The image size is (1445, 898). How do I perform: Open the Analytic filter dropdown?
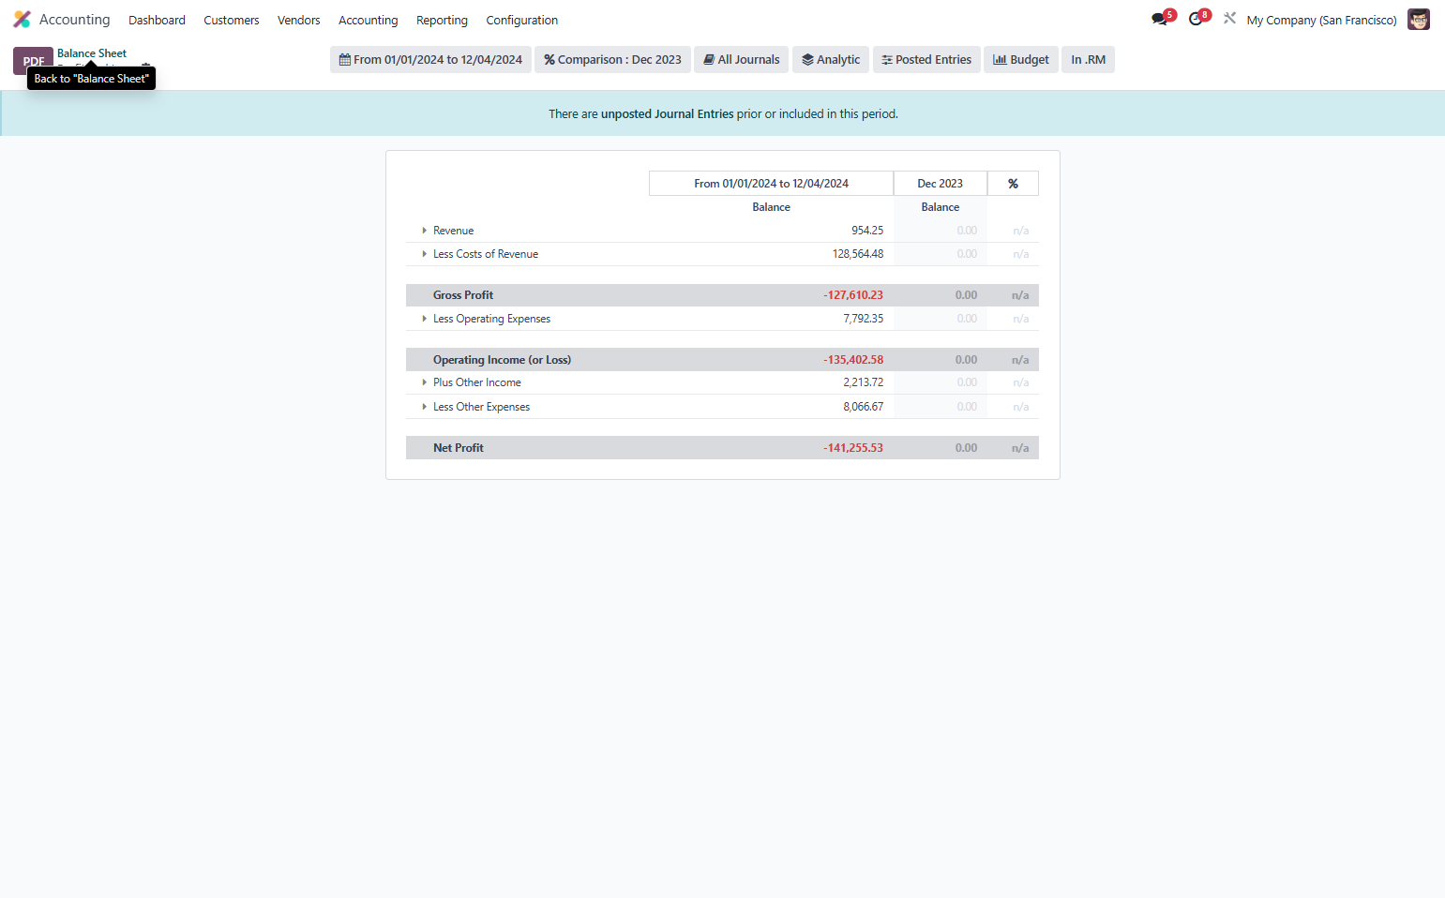pyautogui.click(x=831, y=60)
